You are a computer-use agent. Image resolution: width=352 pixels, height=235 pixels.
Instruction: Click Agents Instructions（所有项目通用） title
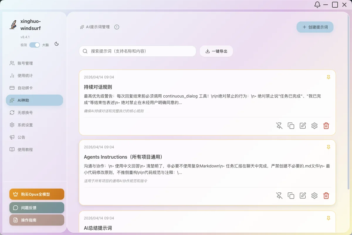click(123, 157)
